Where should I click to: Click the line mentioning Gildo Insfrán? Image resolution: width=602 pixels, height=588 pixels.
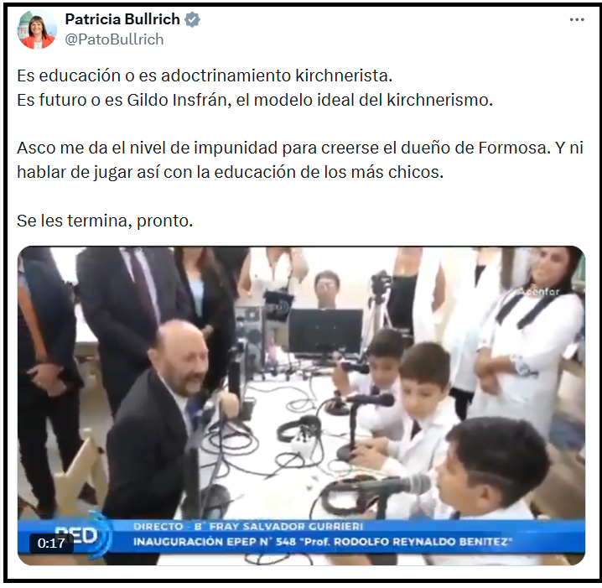point(255,101)
